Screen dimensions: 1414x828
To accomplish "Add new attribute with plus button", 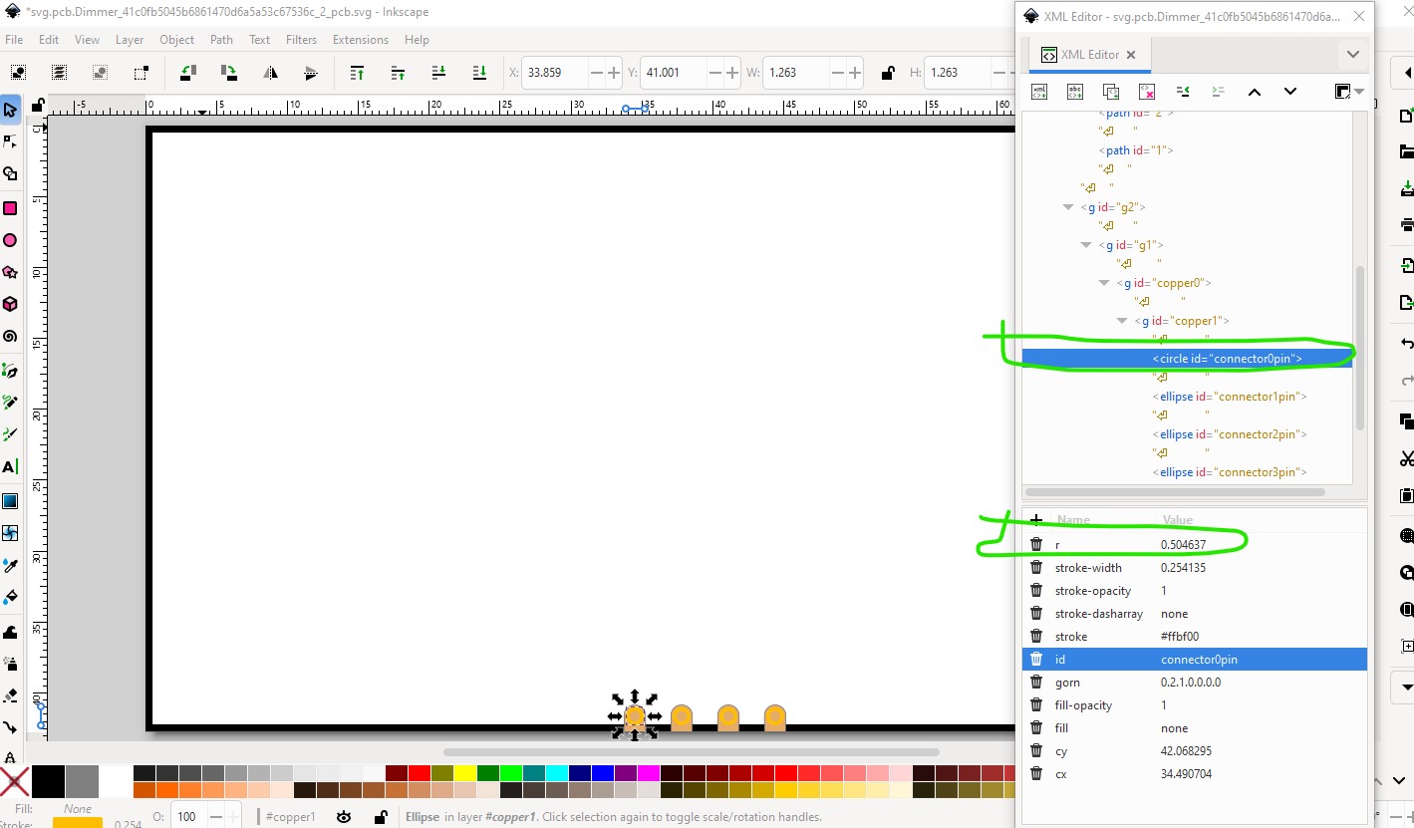I will click(x=1036, y=520).
